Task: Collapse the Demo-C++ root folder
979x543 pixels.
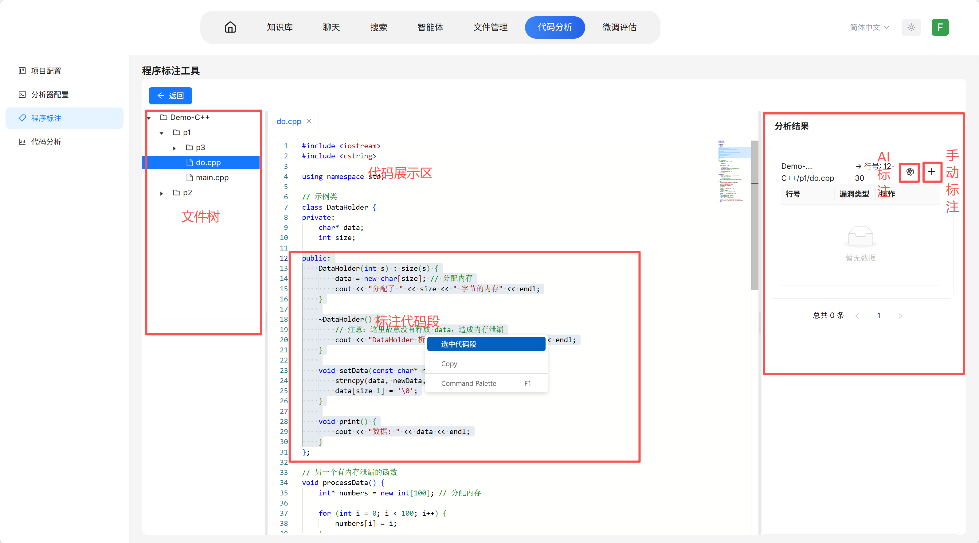Action: click(149, 118)
